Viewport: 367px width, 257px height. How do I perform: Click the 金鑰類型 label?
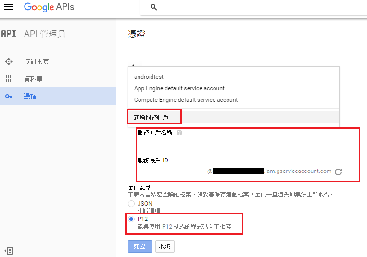click(x=139, y=187)
